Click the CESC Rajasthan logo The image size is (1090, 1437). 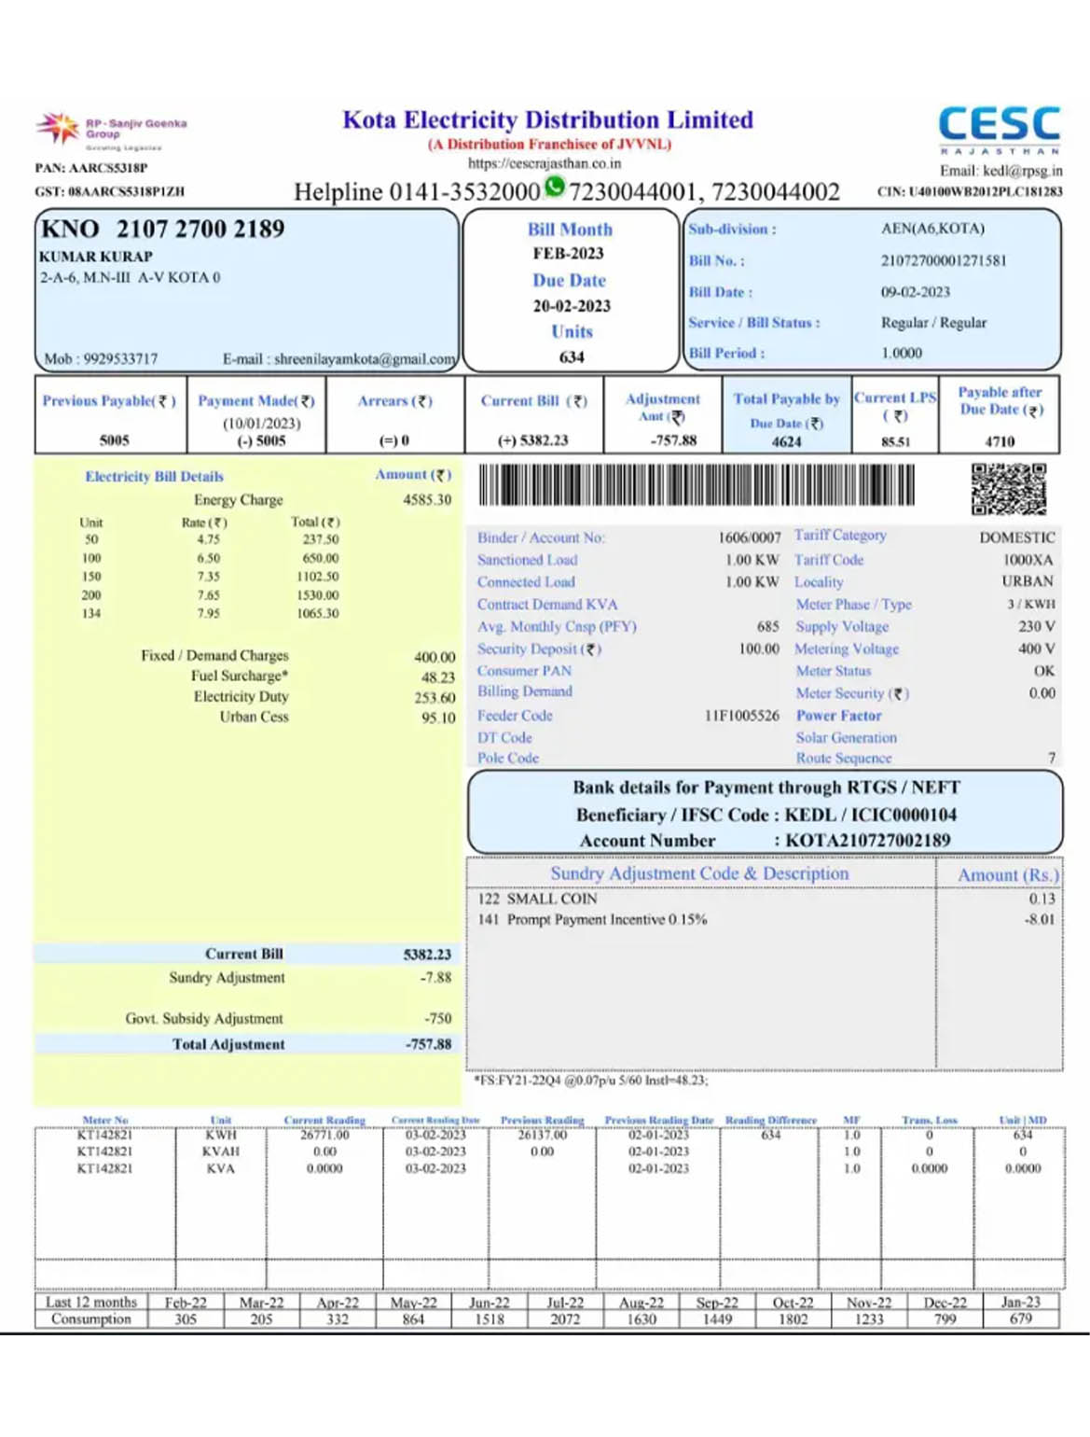(999, 131)
